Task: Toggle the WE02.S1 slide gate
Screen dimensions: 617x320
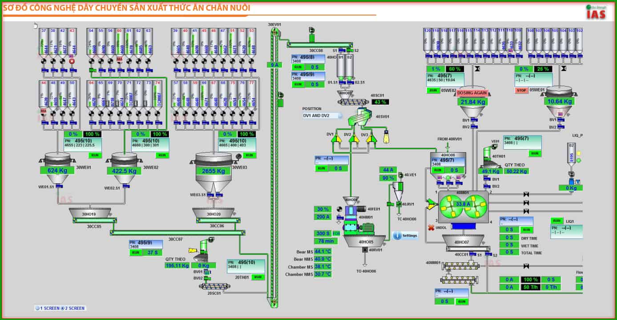Action: [x=126, y=187]
